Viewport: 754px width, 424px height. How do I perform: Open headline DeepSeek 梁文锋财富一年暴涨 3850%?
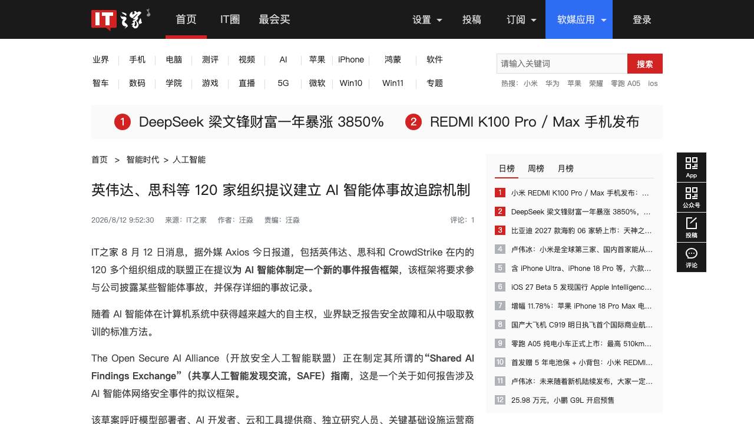[261, 122]
